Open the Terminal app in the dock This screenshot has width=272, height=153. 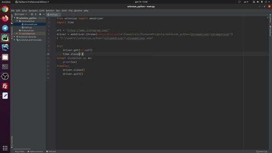5,67
